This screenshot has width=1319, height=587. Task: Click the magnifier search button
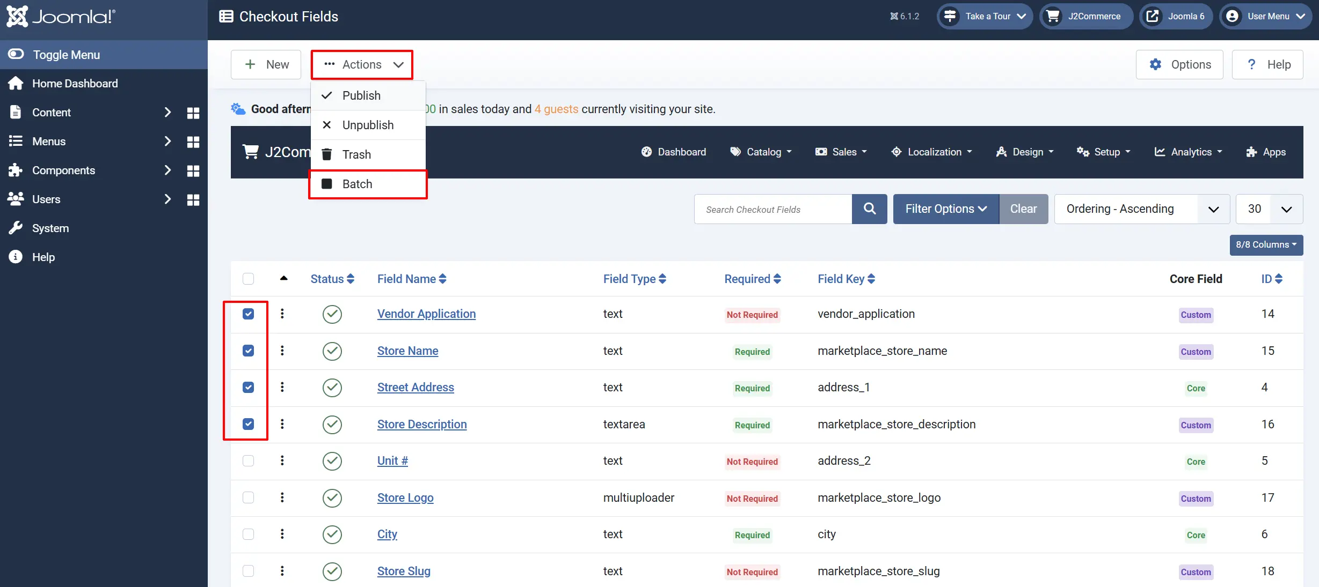[870, 209]
